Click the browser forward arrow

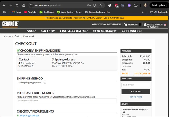coord(11,5)
